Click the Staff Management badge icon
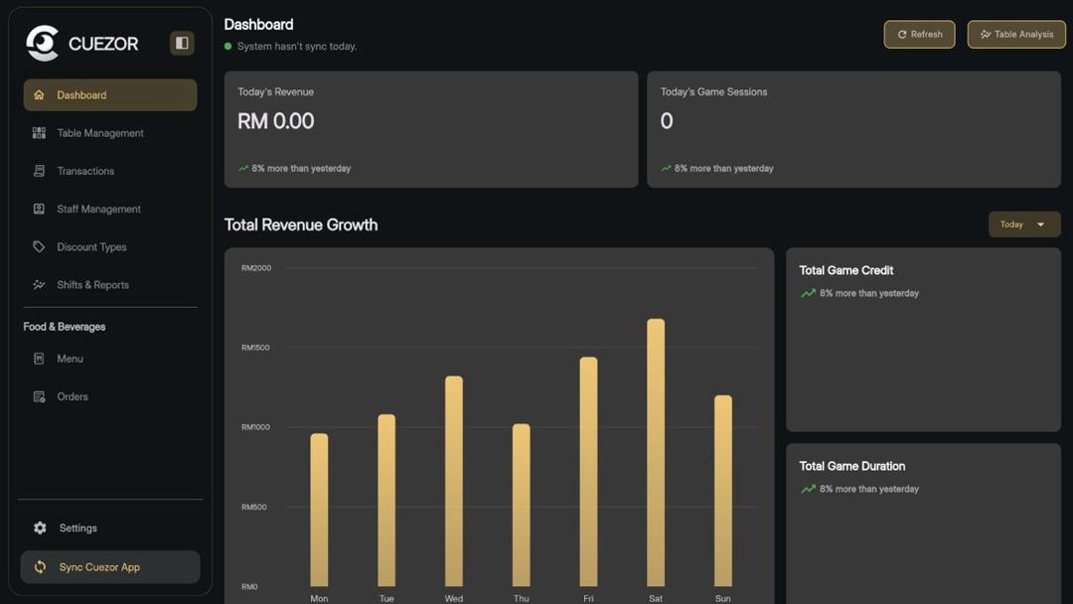Viewport: 1073px width, 604px height. (x=39, y=209)
